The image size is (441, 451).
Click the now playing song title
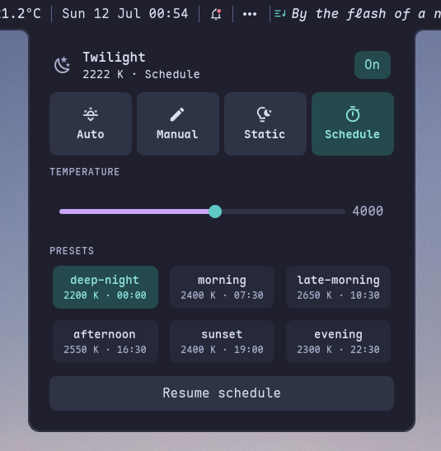[366, 14]
